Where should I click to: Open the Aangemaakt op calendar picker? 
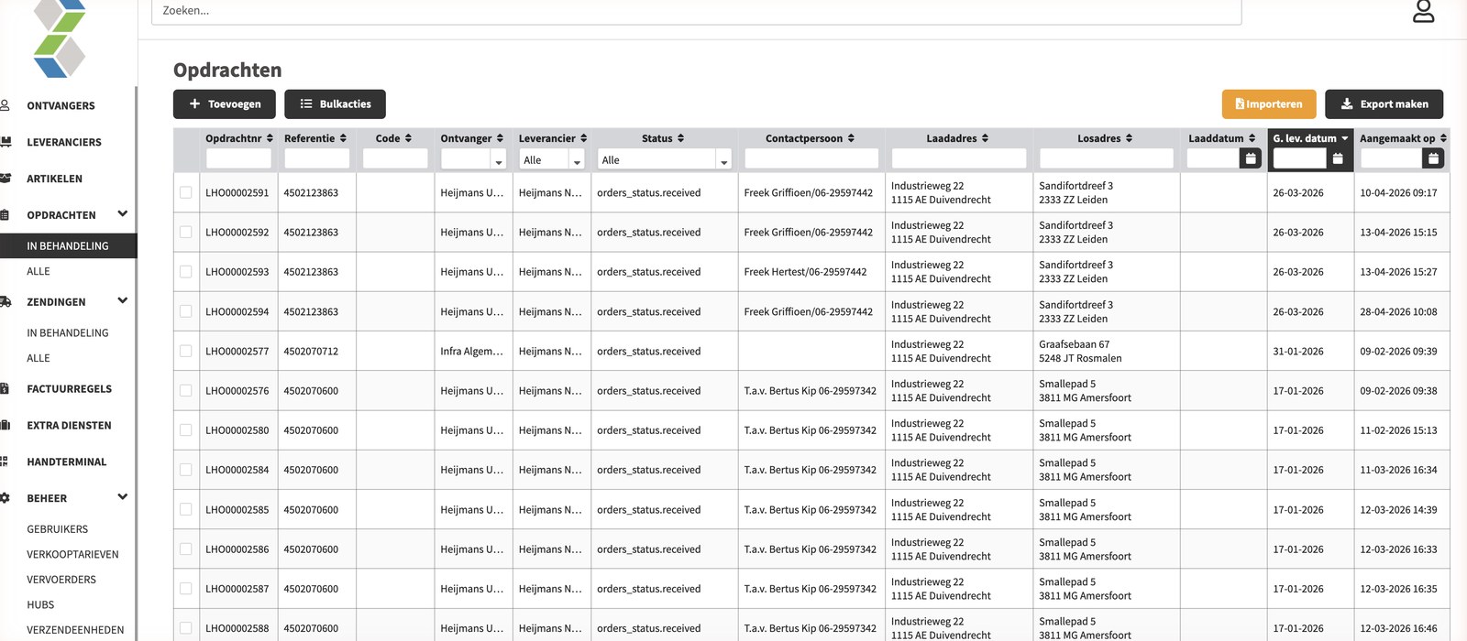(1433, 159)
